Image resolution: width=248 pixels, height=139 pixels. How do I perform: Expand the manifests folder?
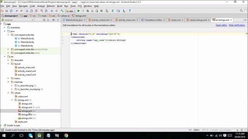[x=5, y=27]
